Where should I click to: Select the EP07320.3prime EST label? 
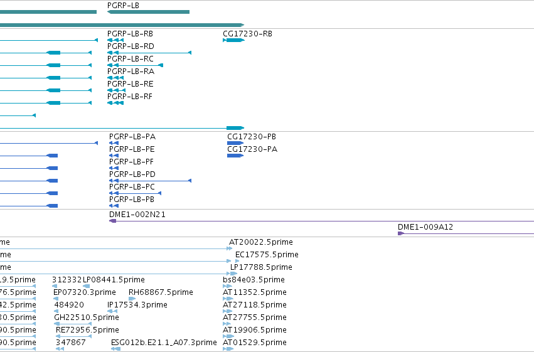pyautogui.click(x=85, y=292)
